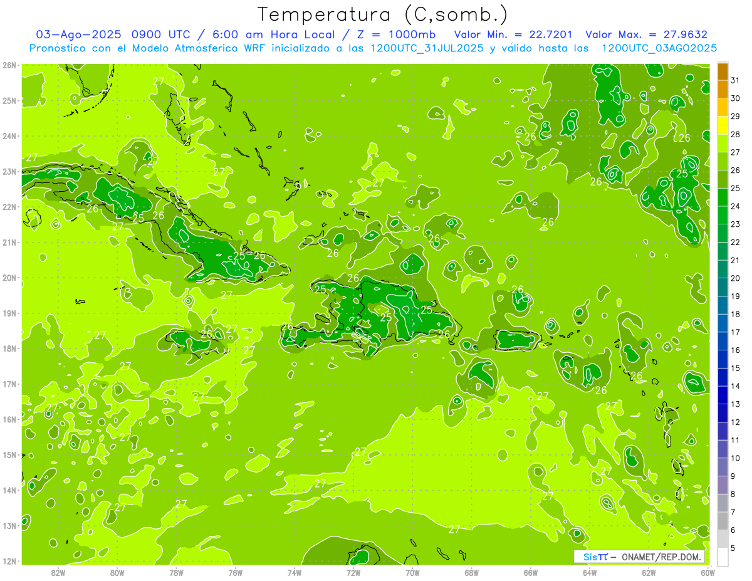Click 'Valor Min. = 22.7201' text

click(514, 34)
